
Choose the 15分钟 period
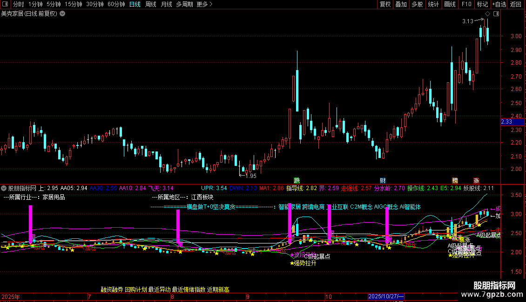(74, 4)
